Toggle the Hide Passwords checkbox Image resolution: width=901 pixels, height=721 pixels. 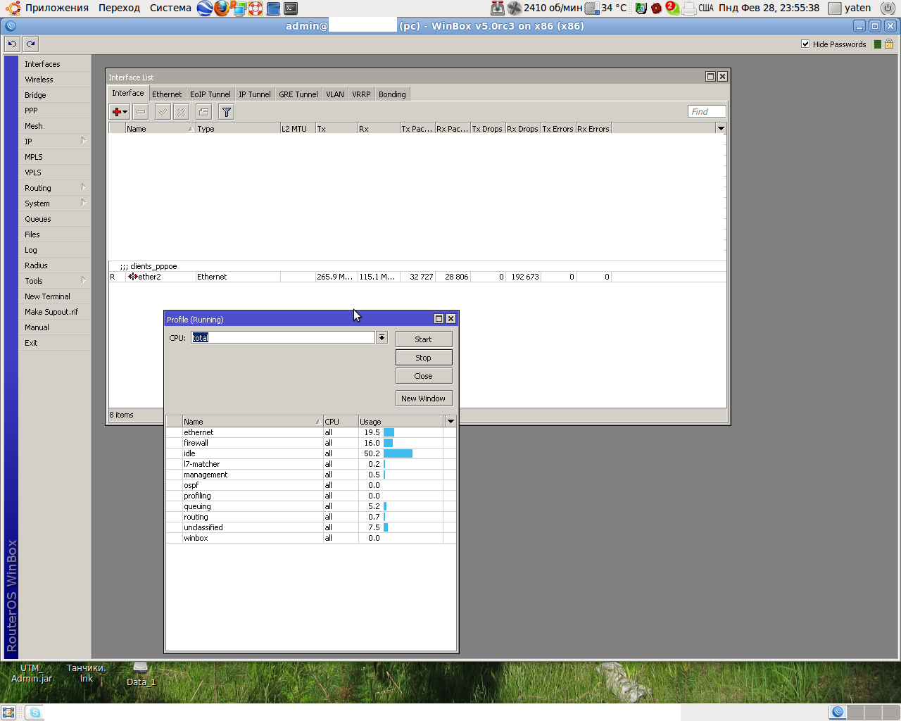point(805,44)
